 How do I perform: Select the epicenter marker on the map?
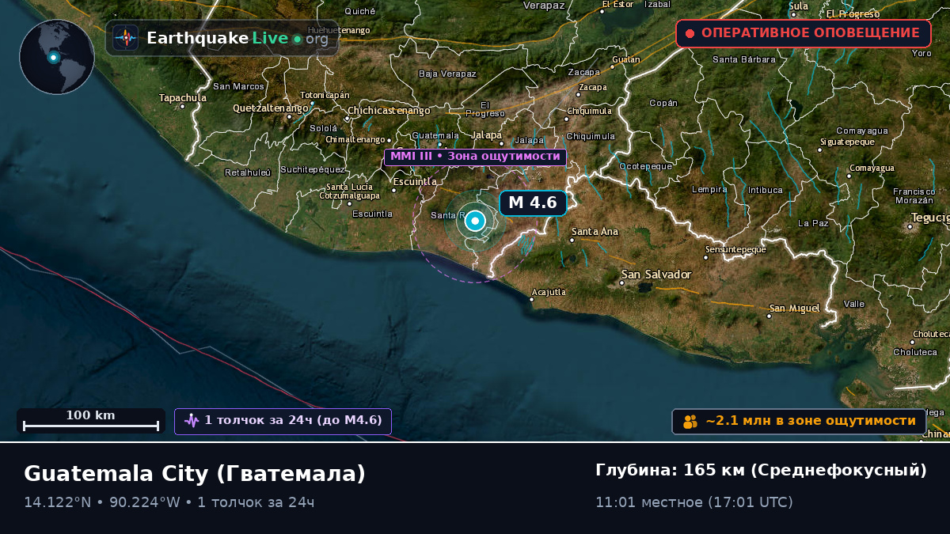pos(475,222)
